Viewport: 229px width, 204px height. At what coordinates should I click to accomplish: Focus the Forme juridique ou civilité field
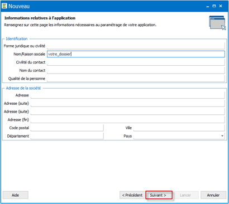pyautogui.click(x=136, y=46)
